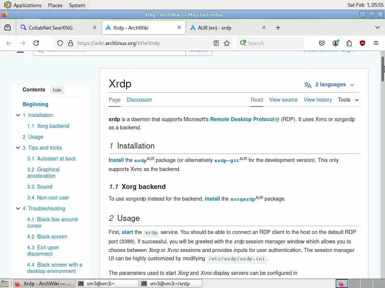Switch to vm3@vm3:~ terminal in taskbar
The width and height of the screenshot is (385, 288).
click(108, 283)
